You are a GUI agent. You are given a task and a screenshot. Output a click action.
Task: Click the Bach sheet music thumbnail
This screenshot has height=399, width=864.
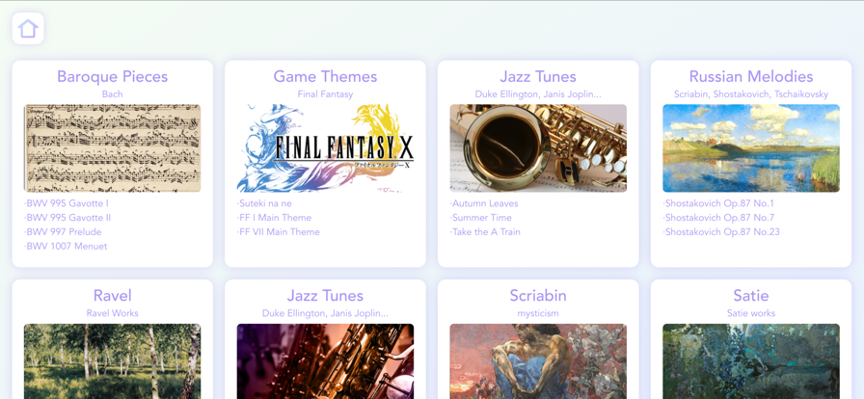coord(113,148)
